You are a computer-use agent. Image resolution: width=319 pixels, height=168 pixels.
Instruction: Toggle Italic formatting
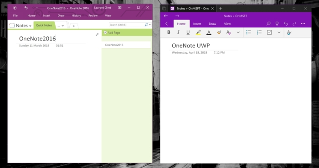point(178,32)
